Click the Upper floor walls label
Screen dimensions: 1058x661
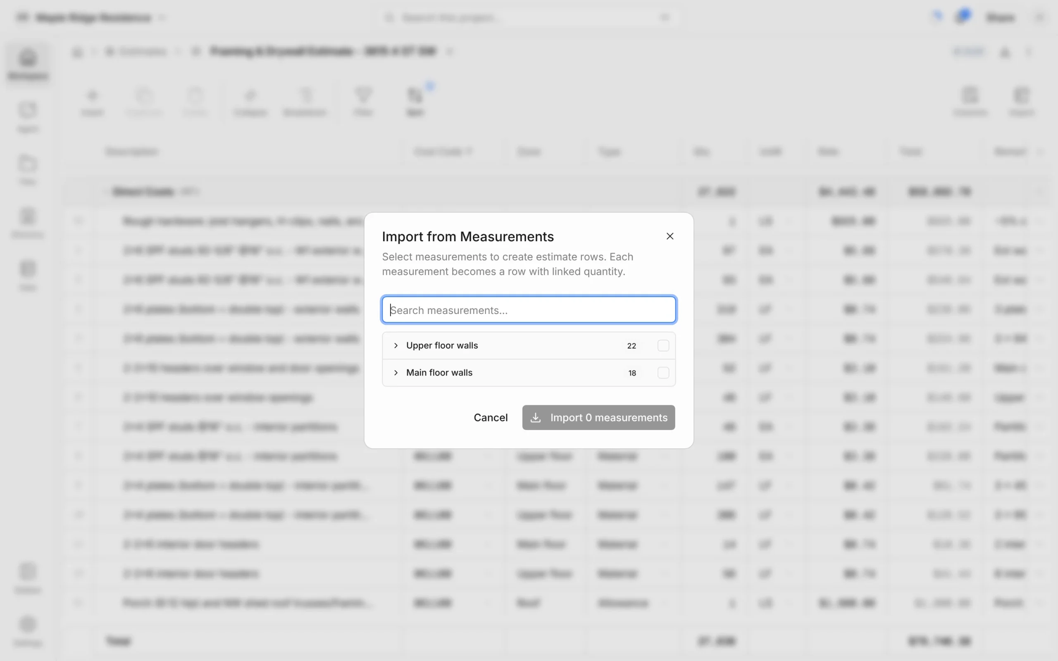(442, 345)
